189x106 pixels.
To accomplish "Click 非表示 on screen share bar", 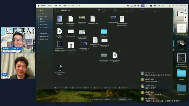I will 130,99.
